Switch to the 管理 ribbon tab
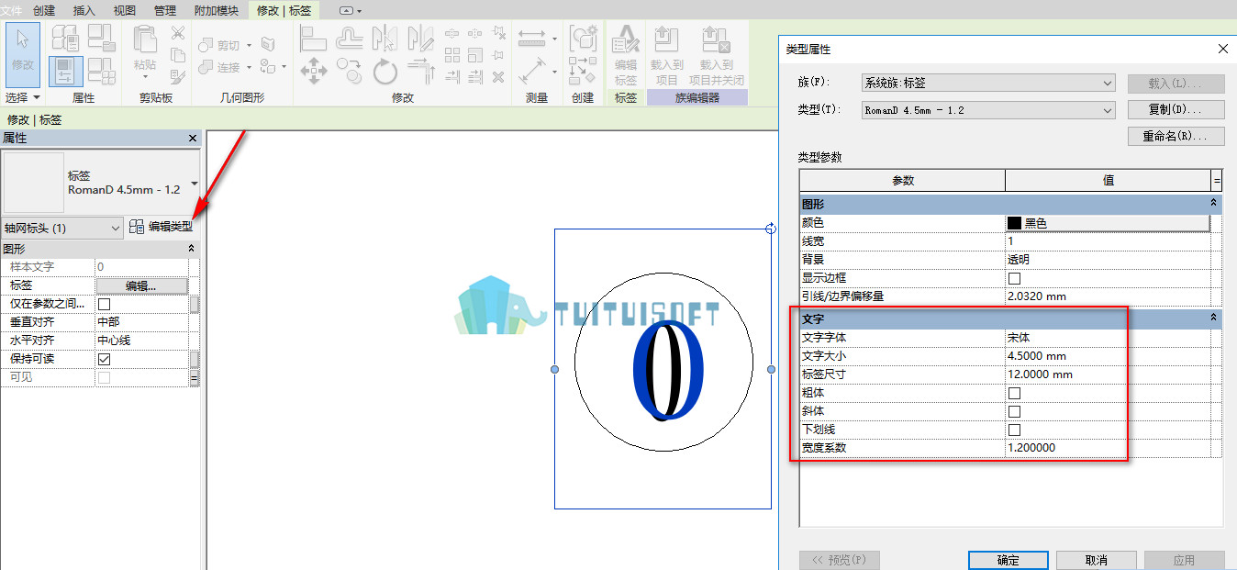Screen dimensions: 1237x570 165,10
